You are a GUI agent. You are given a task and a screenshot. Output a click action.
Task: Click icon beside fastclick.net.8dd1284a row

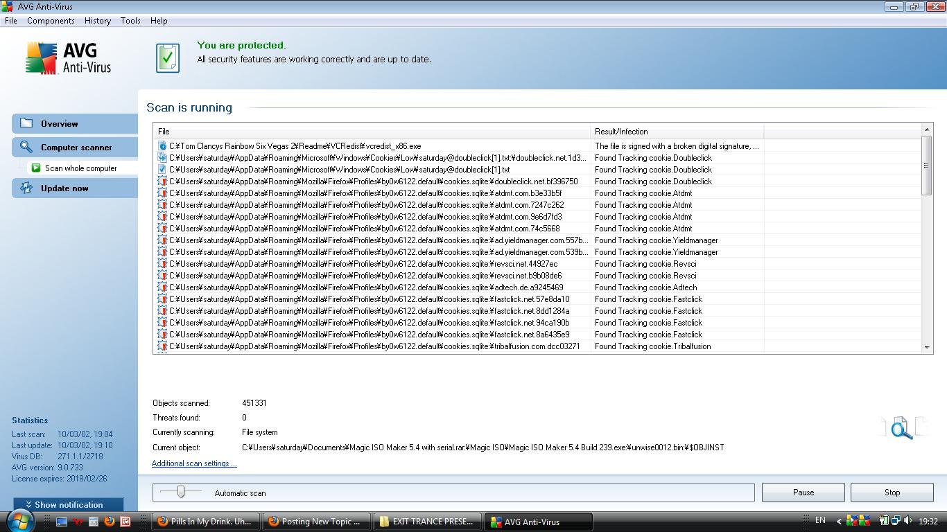[x=162, y=311]
